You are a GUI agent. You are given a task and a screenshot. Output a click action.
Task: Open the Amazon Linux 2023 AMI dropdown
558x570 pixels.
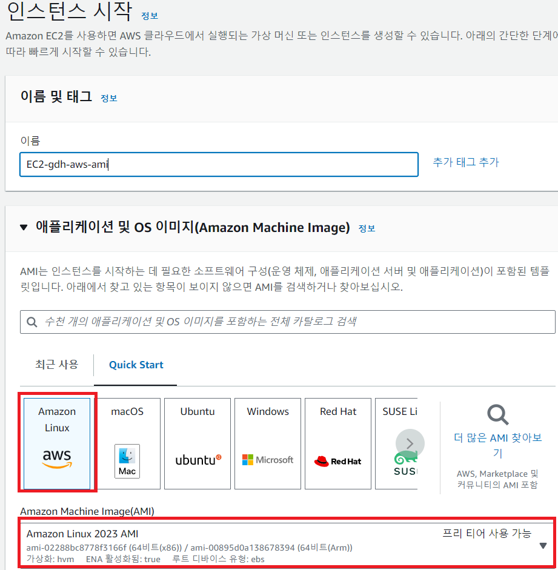287,545
